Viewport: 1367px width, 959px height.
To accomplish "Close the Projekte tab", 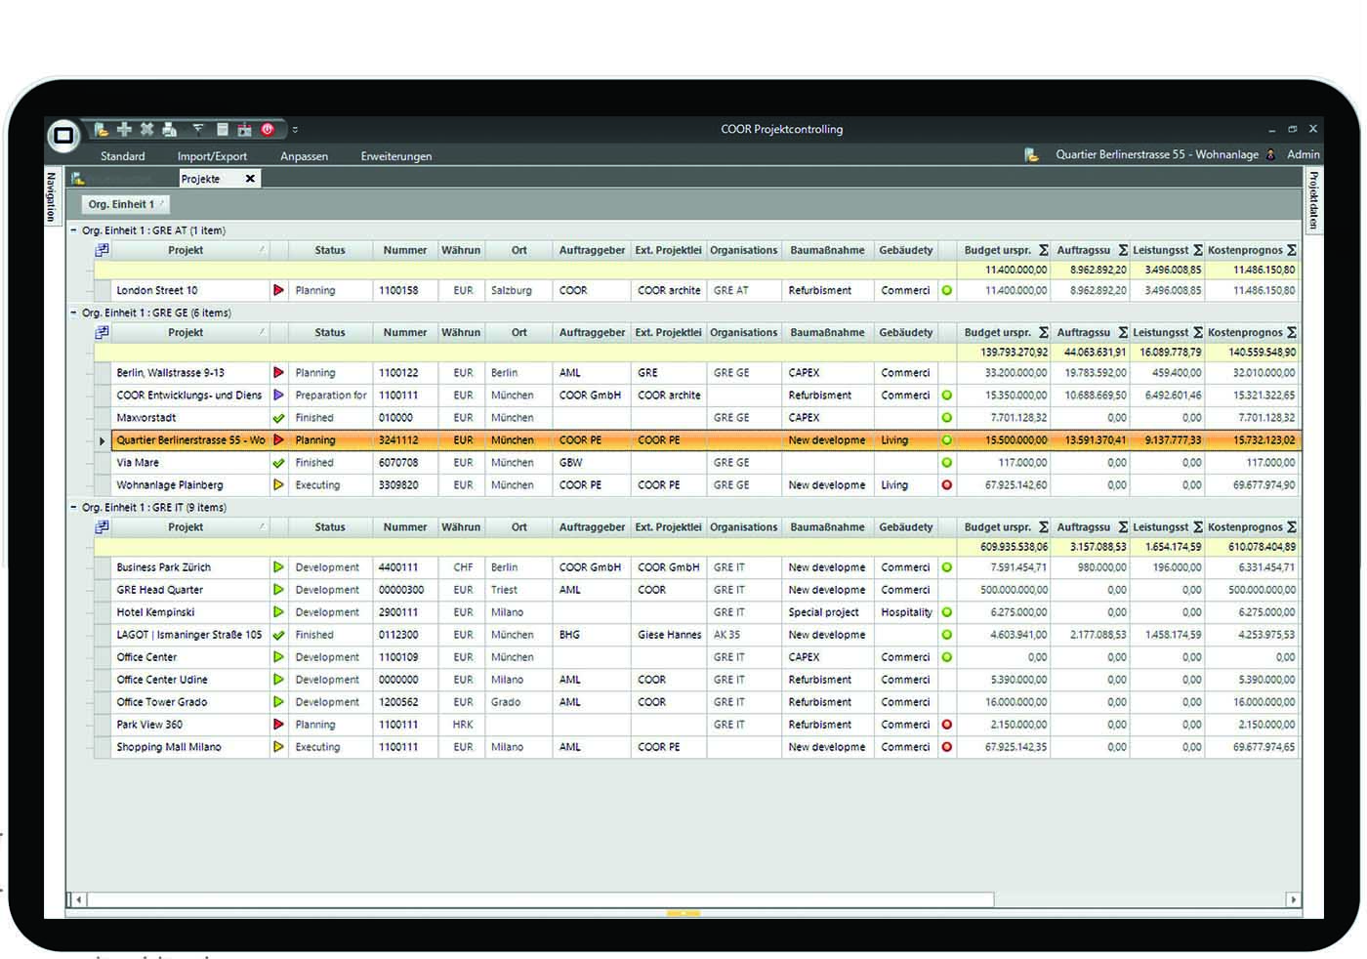I will (x=250, y=179).
